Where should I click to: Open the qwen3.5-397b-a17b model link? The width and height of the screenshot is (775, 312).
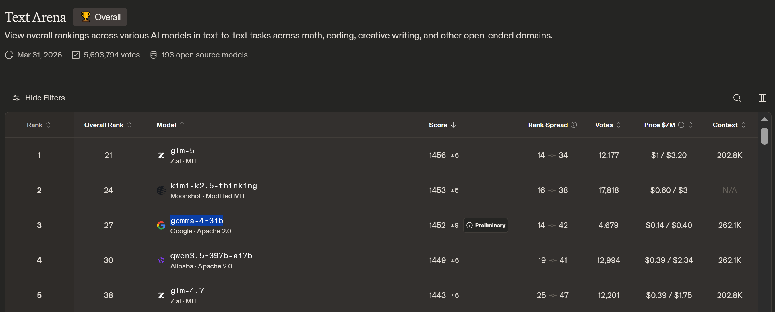coord(211,256)
